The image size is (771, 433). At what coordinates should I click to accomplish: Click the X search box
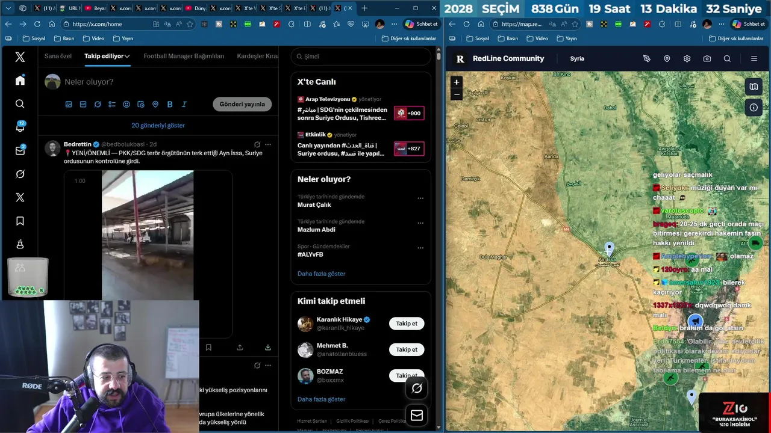click(x=361, y=57)
